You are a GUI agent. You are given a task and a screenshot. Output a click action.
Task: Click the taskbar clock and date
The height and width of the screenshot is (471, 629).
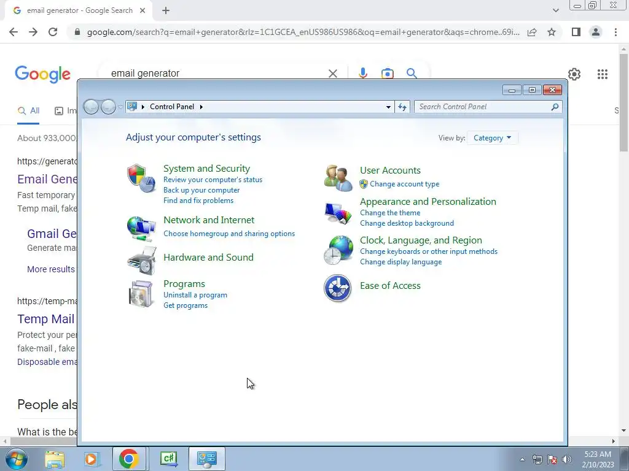point(598,459)
